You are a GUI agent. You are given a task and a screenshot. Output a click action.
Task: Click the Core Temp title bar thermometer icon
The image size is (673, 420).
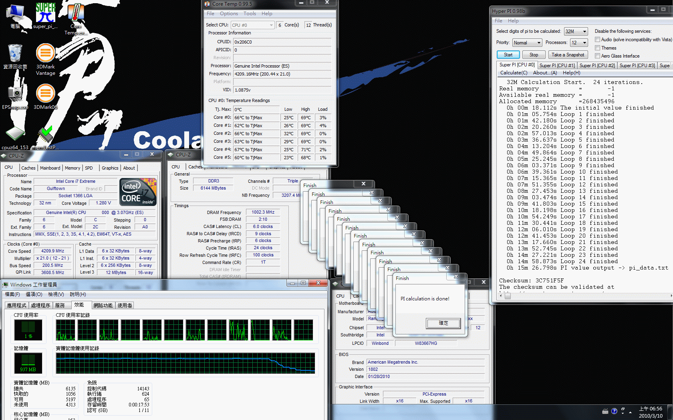[x=207, y=4]
